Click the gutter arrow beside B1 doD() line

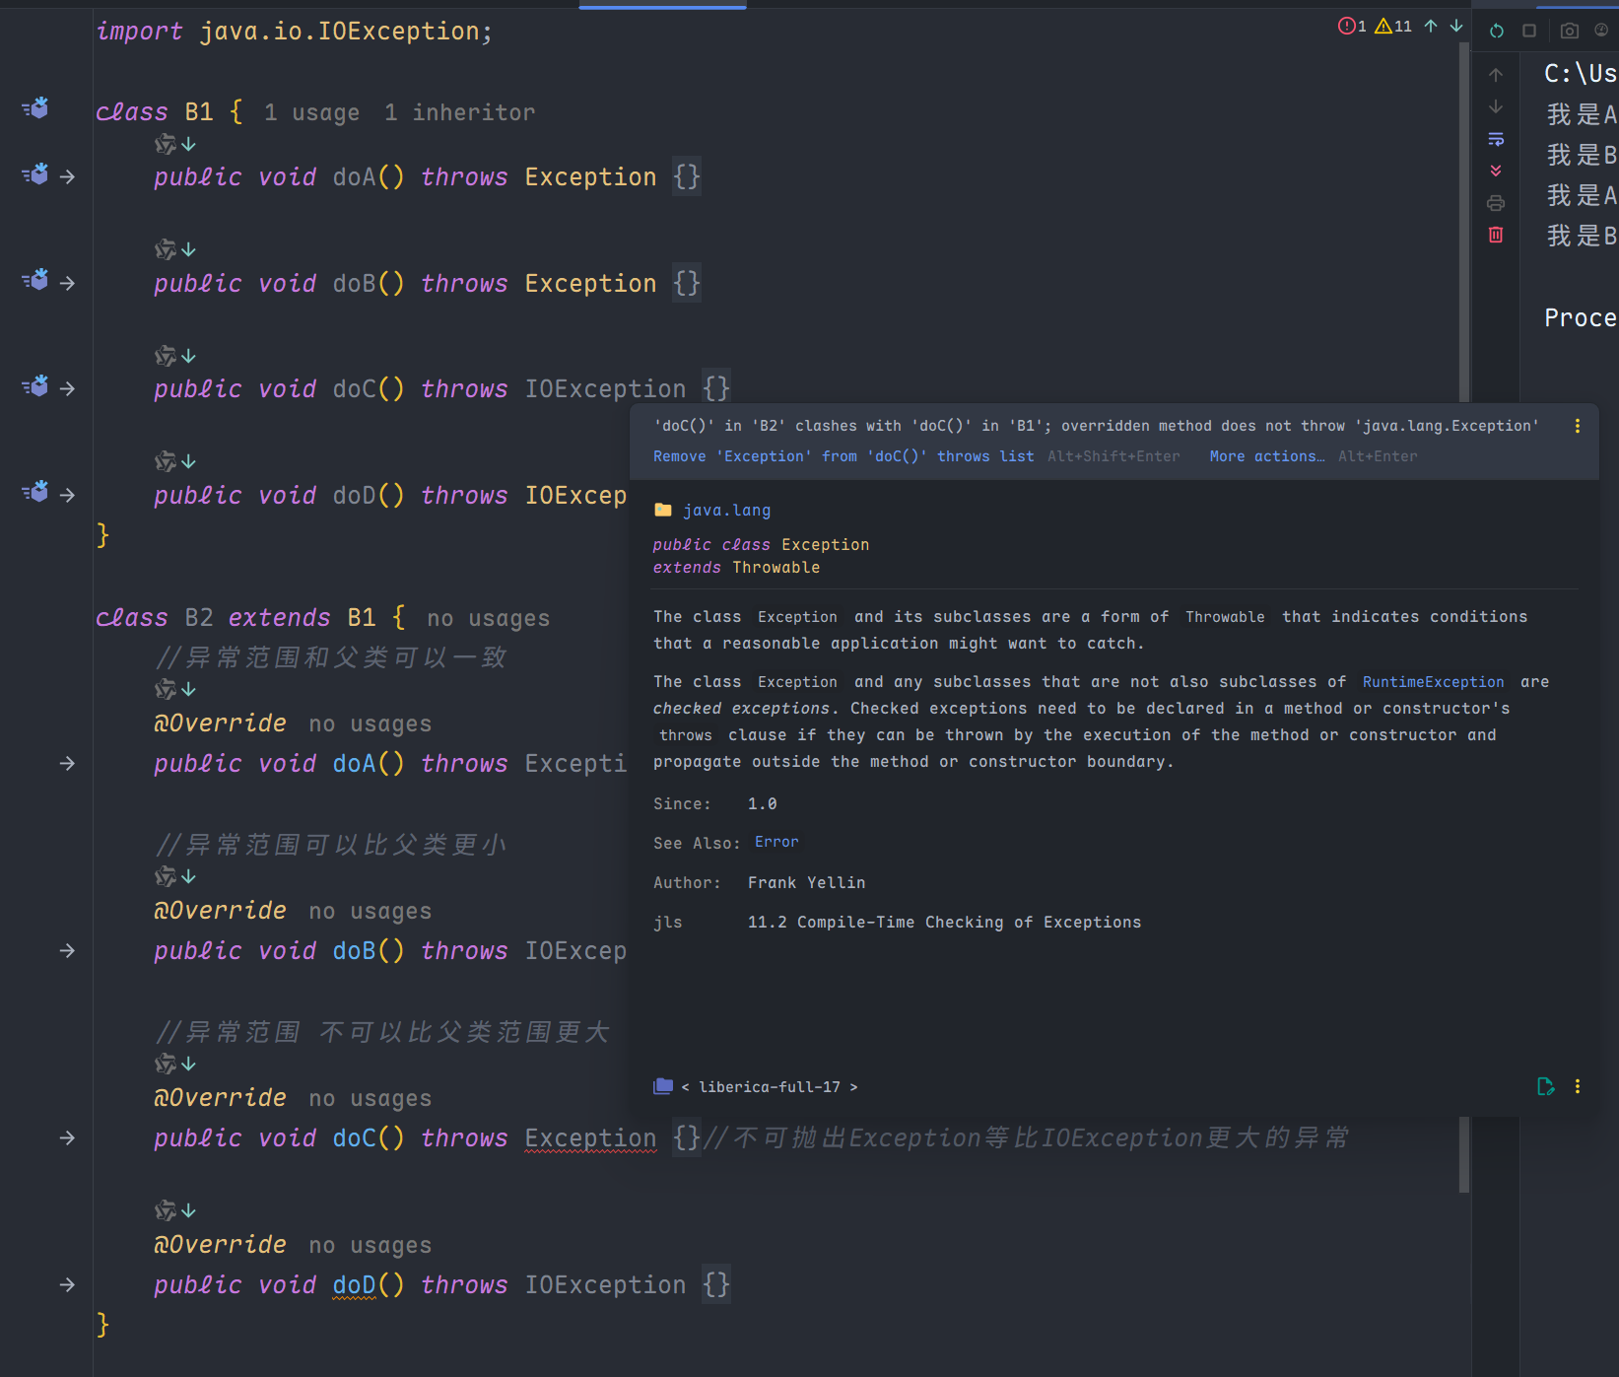coord(67,494)
